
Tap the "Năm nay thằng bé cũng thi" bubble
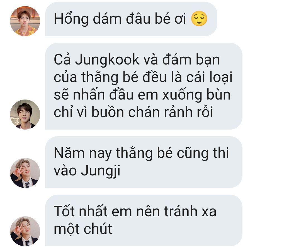click(x=144, y=162)
